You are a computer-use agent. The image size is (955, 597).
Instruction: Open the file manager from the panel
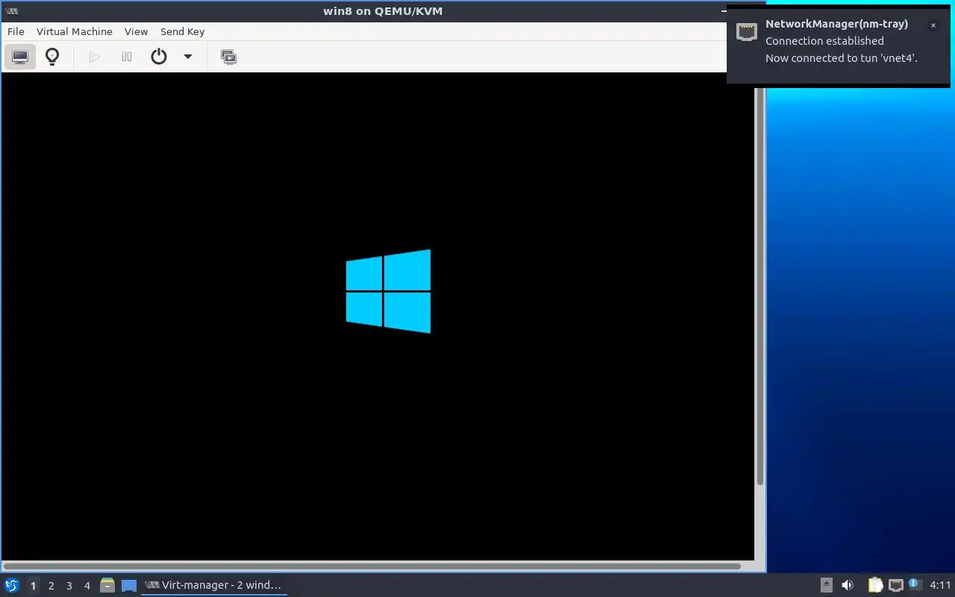(107, 585)
